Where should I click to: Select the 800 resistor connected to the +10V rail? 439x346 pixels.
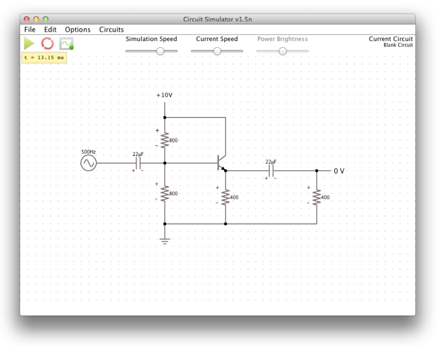coord(165,140)
